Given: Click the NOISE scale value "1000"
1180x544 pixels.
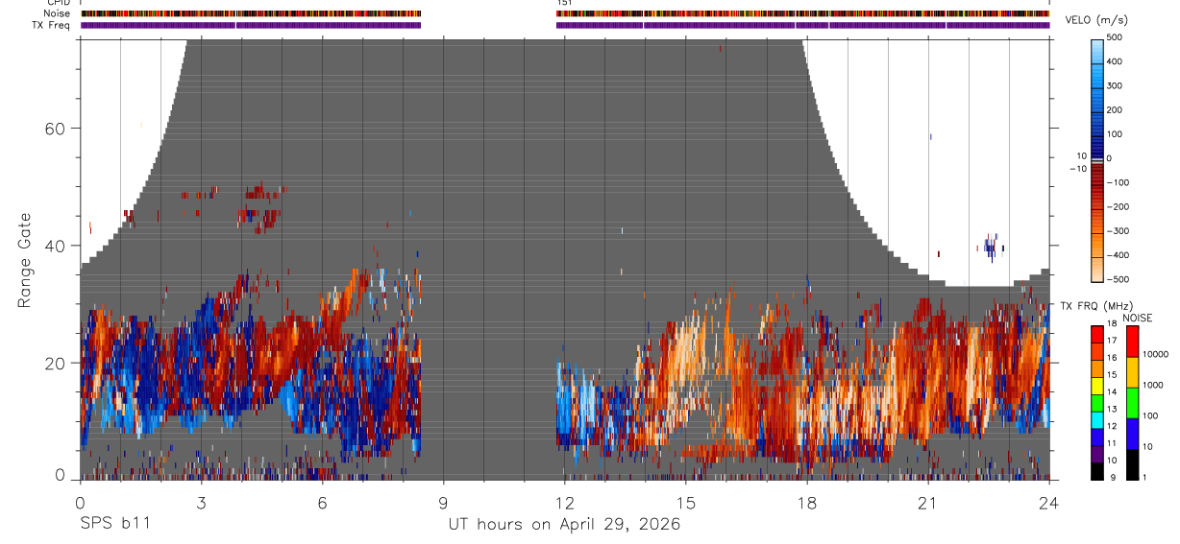Looking at the screenshot, I should tap(1154, 385).
